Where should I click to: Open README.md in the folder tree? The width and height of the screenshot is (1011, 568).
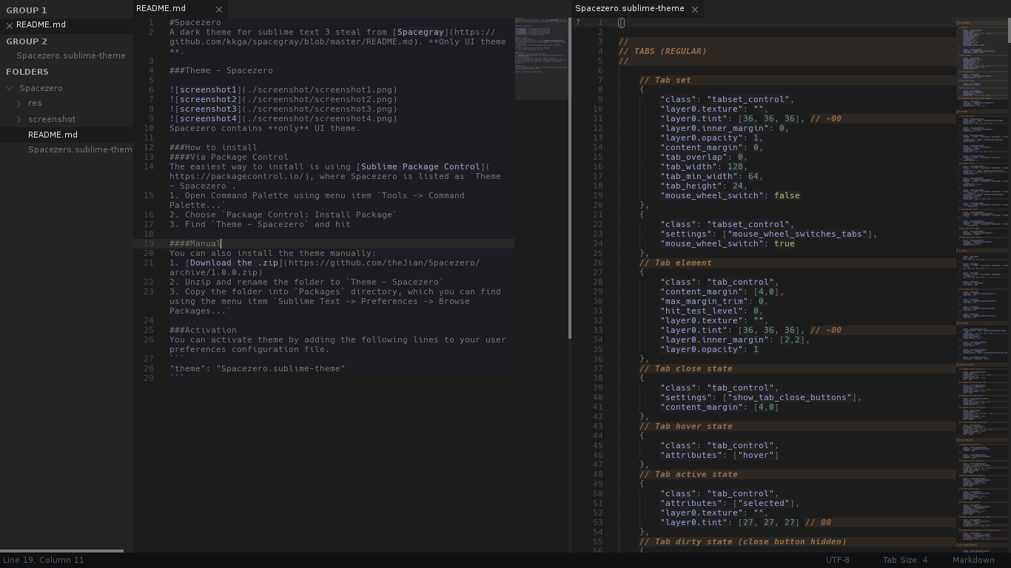click(x=53, y=135)
